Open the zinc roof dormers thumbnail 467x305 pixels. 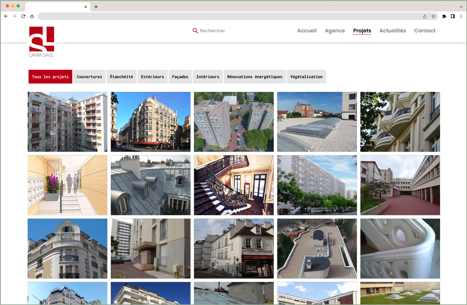(151, 185)
